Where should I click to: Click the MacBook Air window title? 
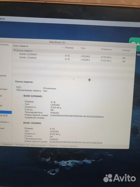[57, 42]
